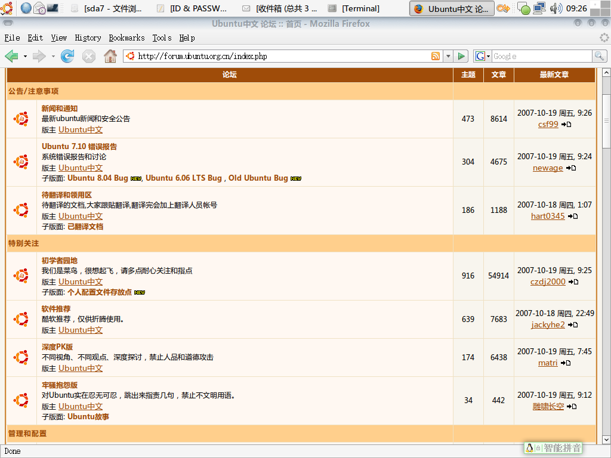
Task: Switch to the 收件箱 mail taskbar window
Action: pos(279,8)
